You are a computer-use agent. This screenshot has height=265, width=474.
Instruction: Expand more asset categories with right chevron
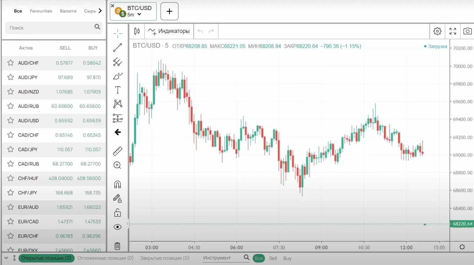[100, 11]
